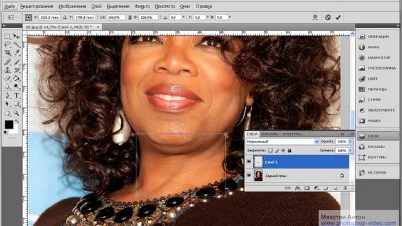
Task: Select the Move tool
Action: (x=16, y=36)
